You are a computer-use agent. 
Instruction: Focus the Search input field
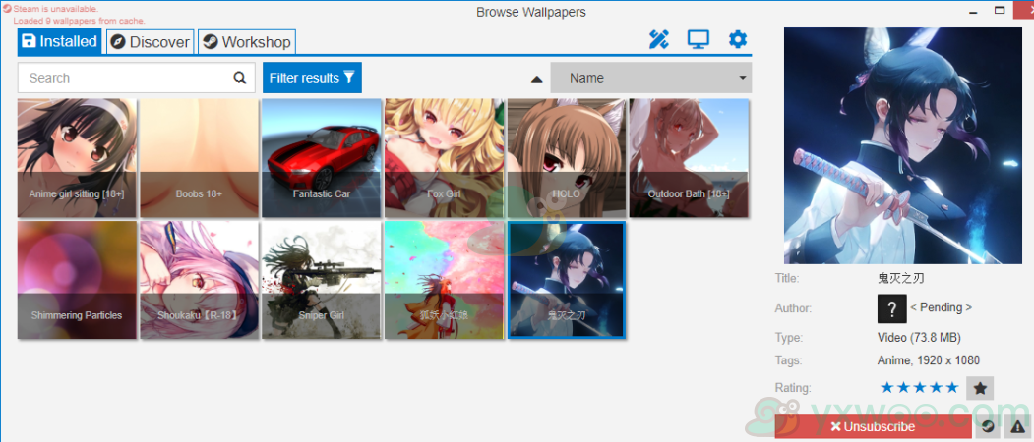tap(137, 78)
